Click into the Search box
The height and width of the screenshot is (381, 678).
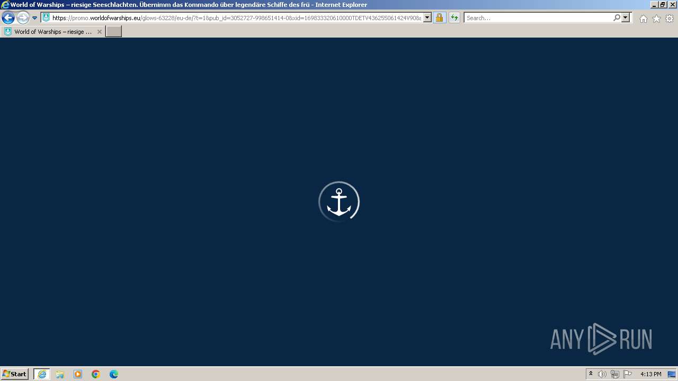pos(538,18)
